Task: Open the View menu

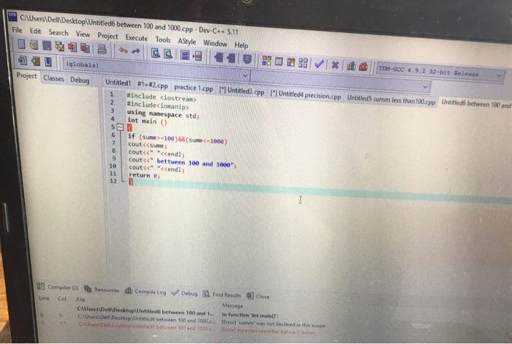Action: (83, 34)
